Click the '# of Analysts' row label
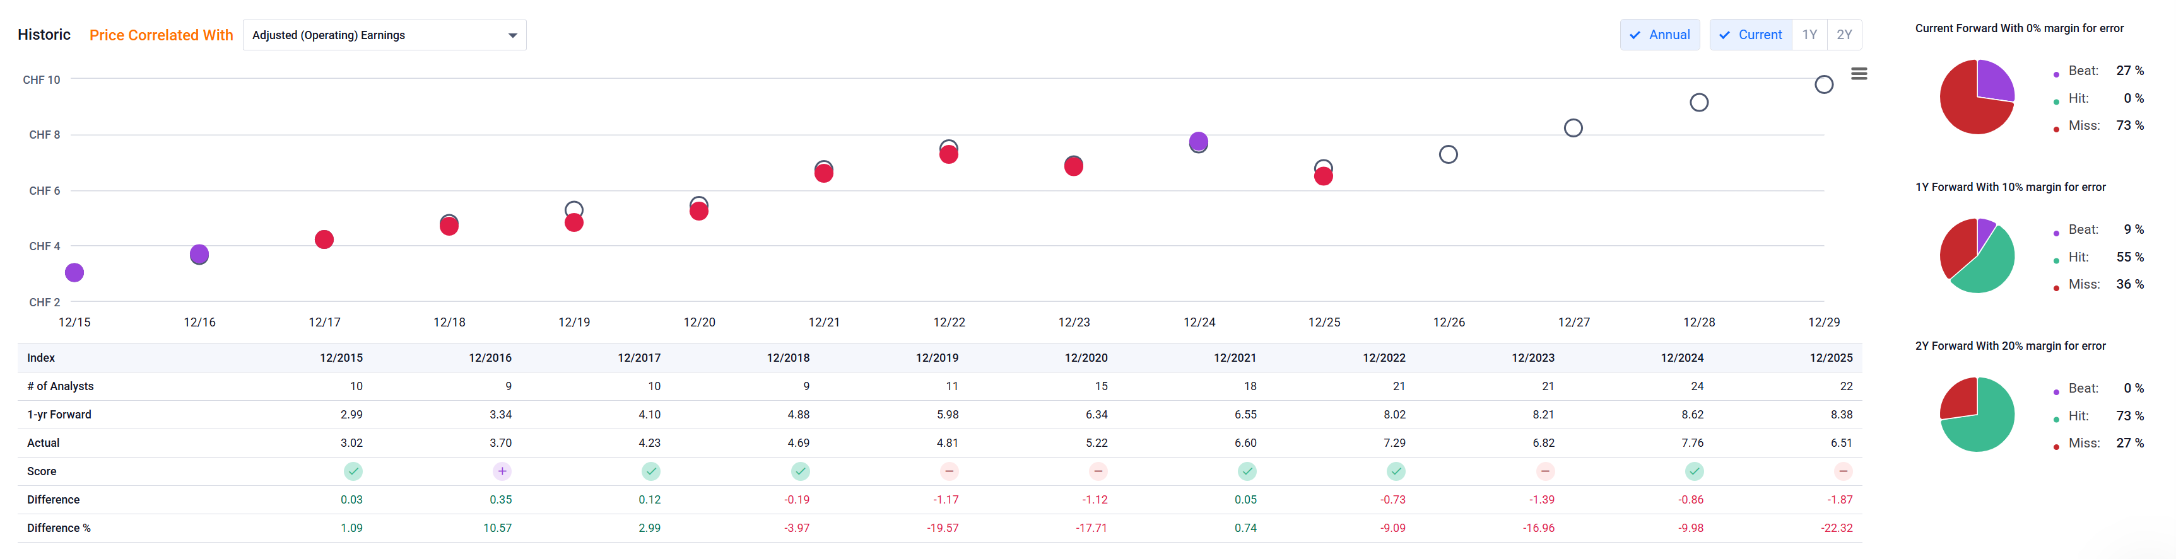Screen dimensions: 2176x559 (x=60, y=386)
